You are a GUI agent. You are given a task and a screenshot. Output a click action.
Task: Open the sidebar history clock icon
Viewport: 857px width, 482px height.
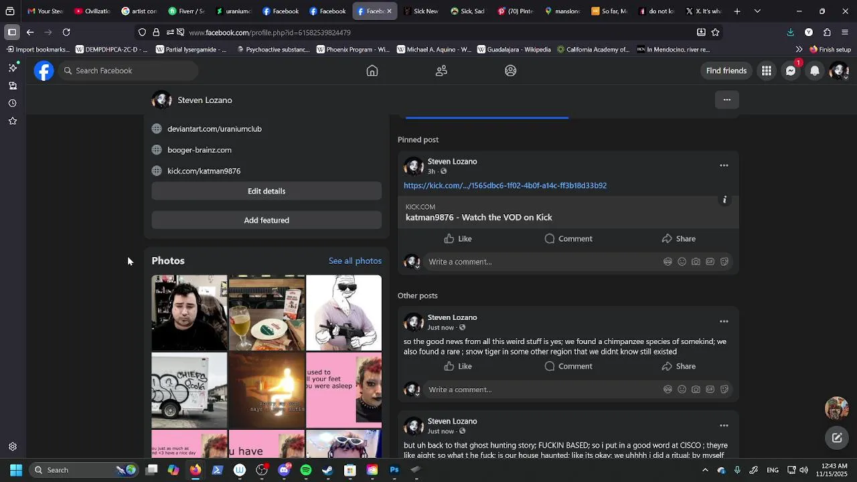(x=13, y=103)
